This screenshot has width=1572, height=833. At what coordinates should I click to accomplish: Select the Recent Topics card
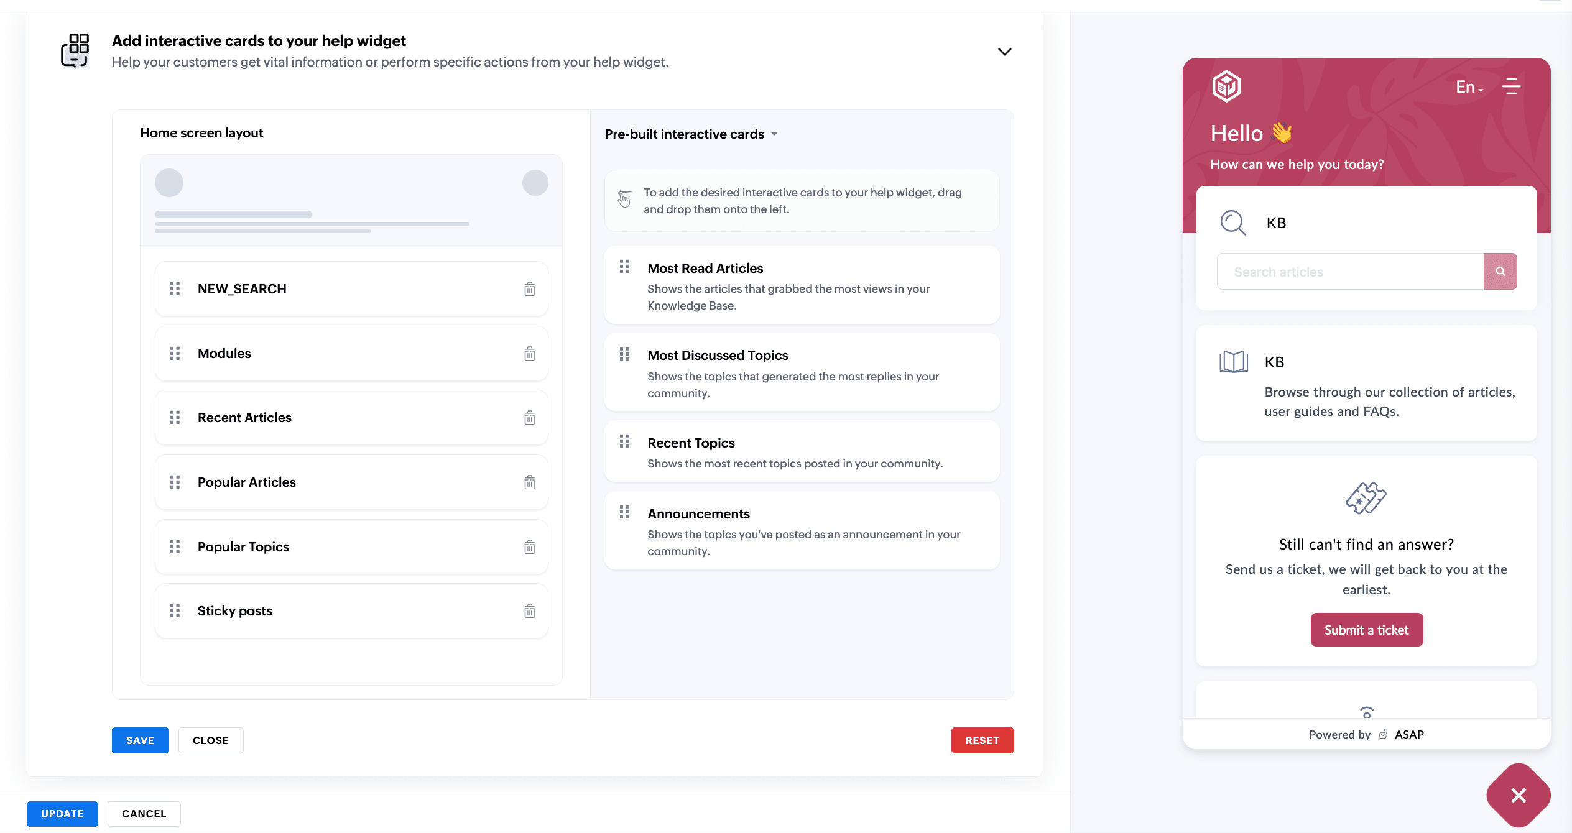tap(802, 452)
